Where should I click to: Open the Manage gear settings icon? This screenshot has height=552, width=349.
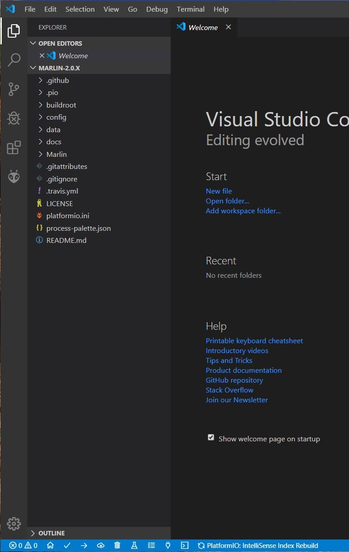(14, 523)
